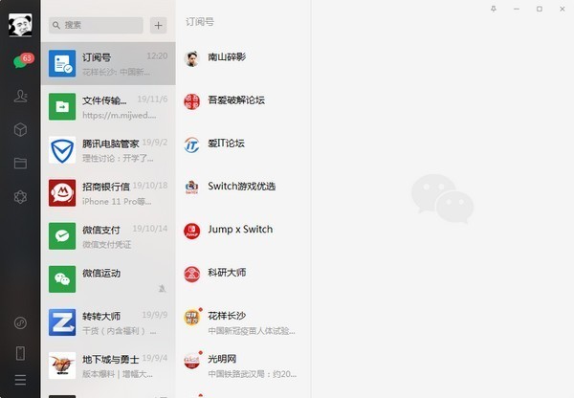Pin the window using the pin icon
This screenshot has height=398, width=574.
click(494, 9)
